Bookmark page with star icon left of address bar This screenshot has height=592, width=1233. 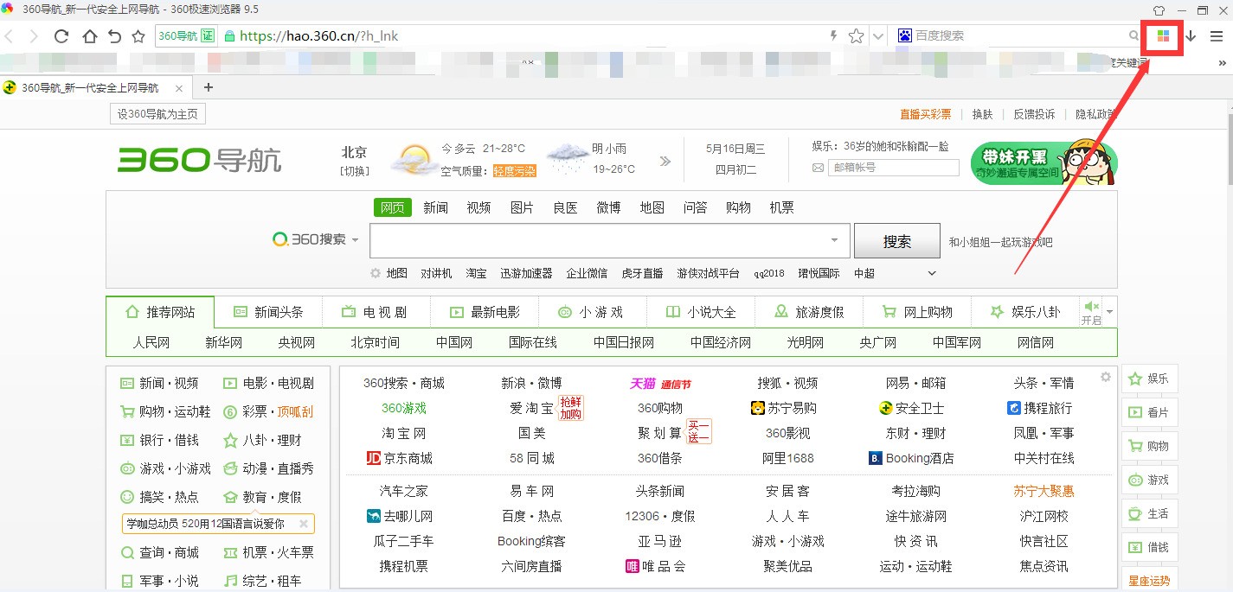tap(138, 36)
